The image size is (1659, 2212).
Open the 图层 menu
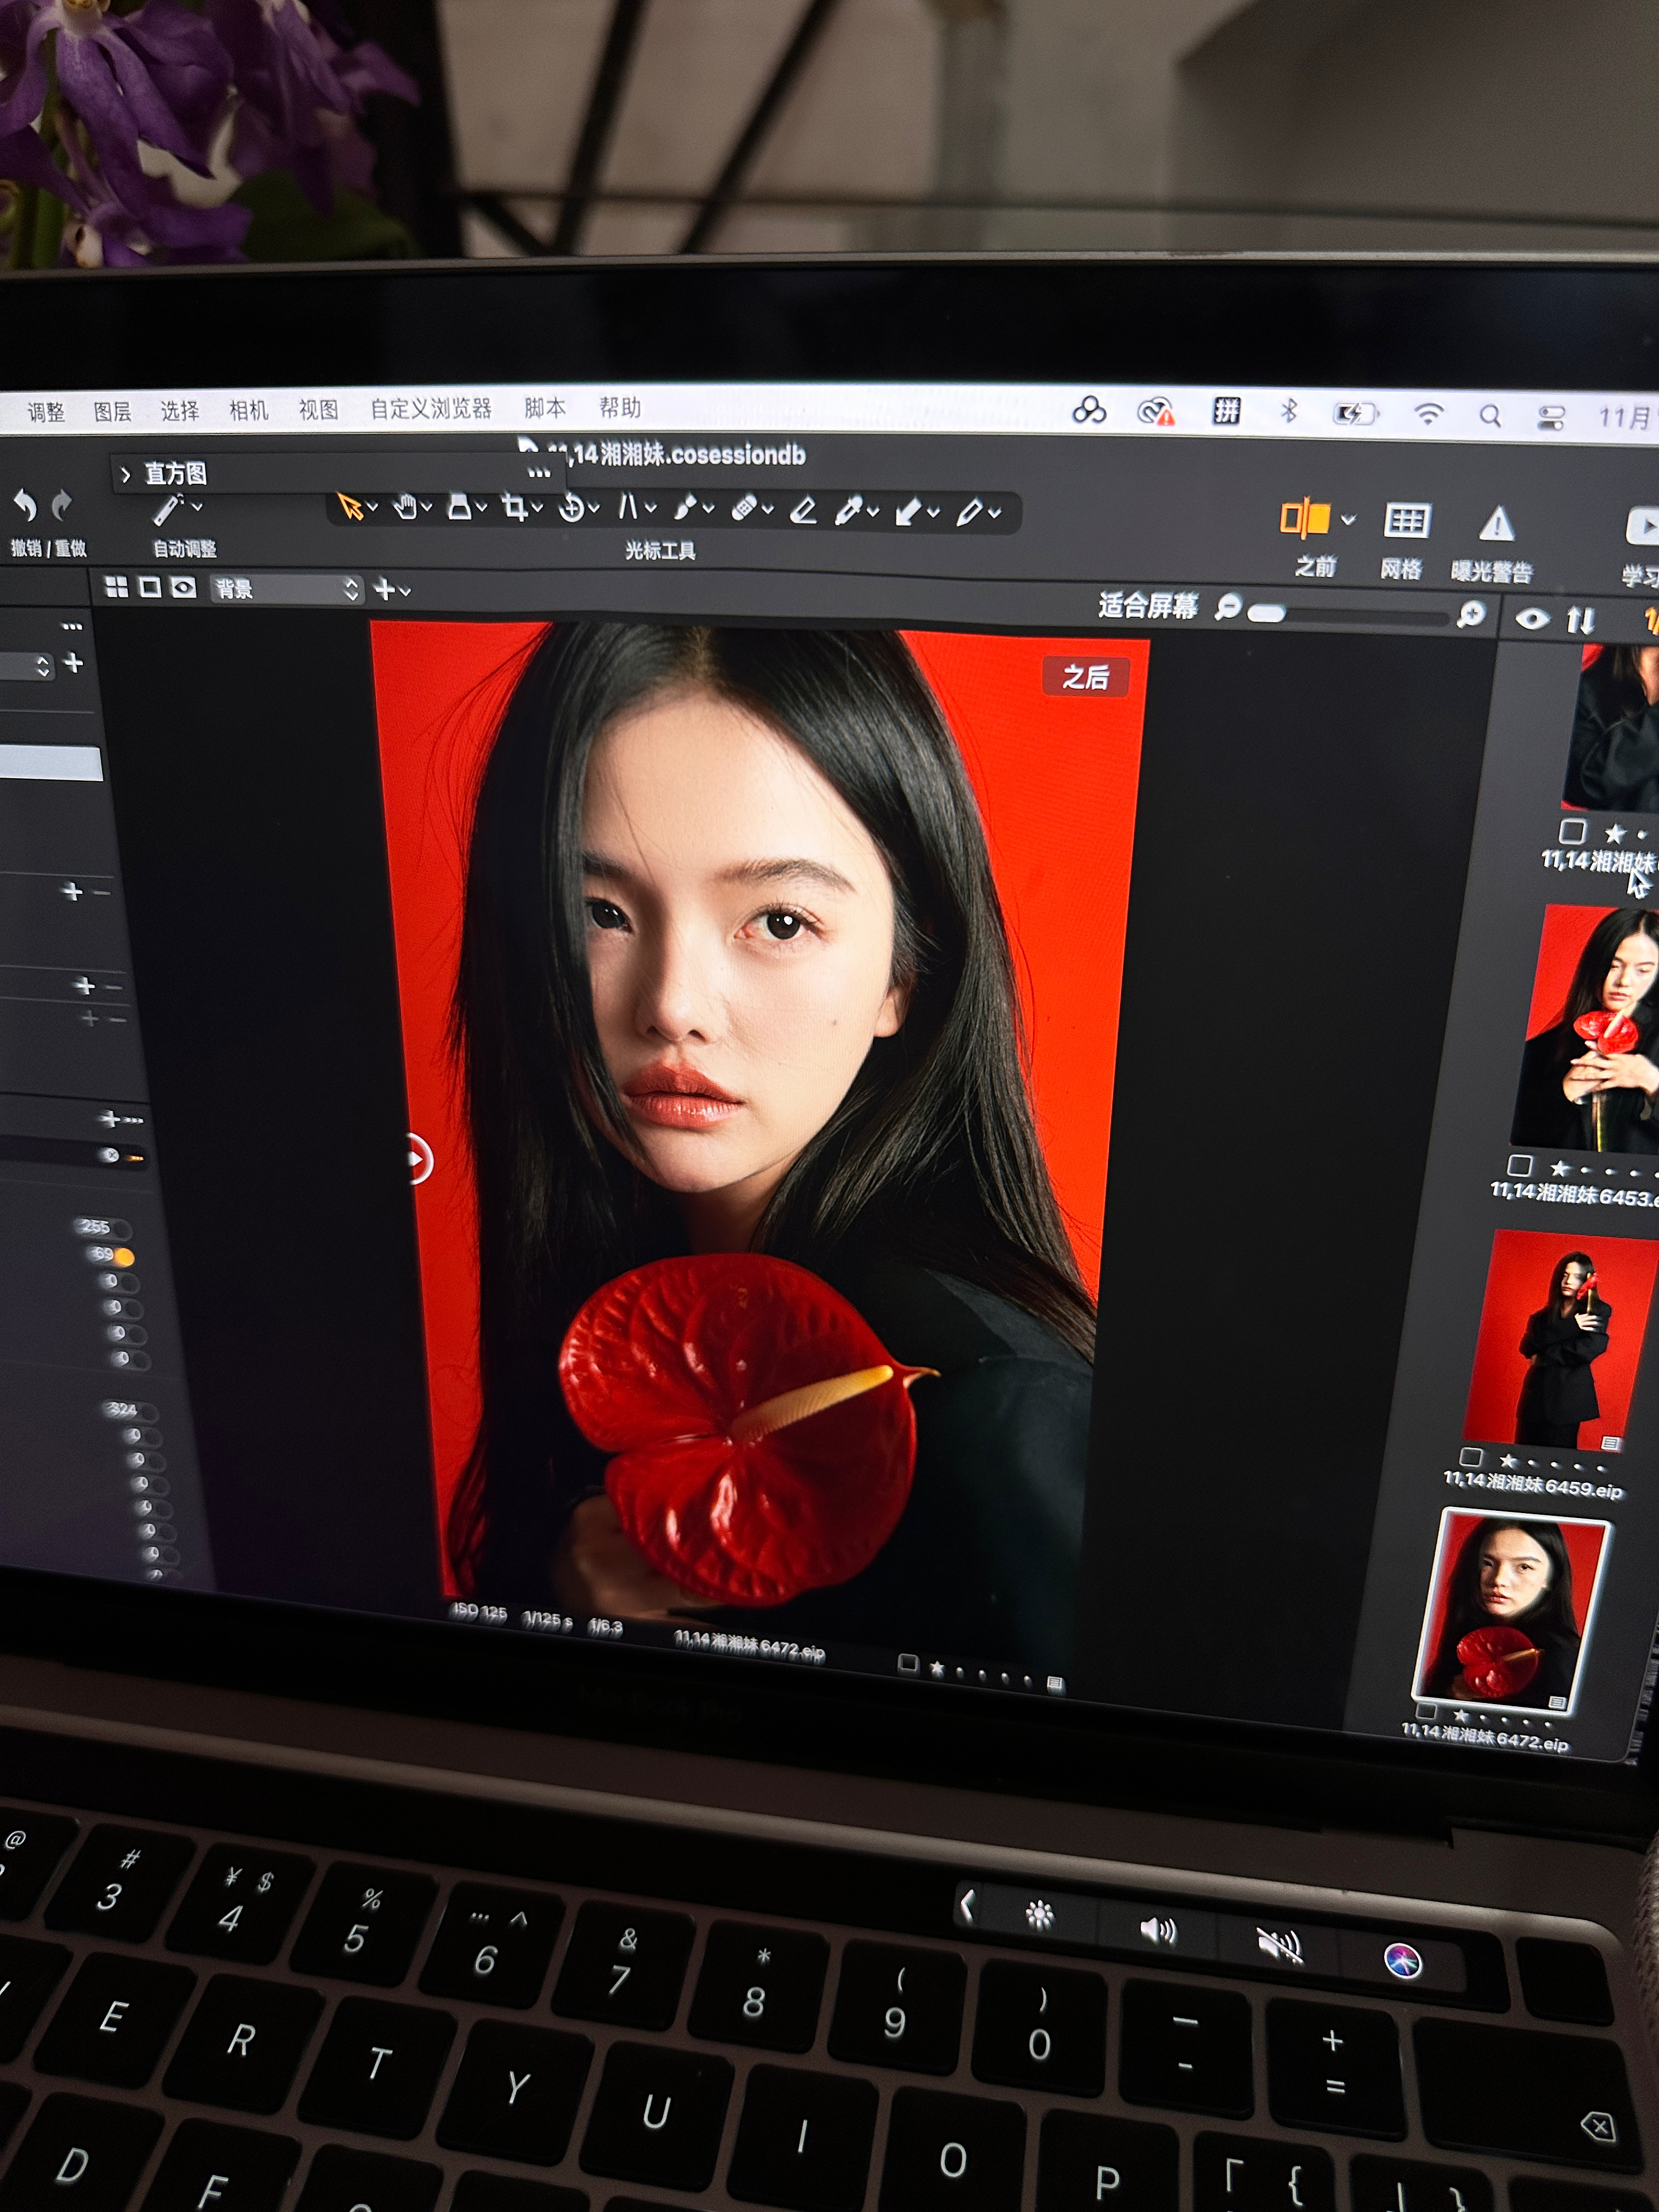[x=112, y=411]
